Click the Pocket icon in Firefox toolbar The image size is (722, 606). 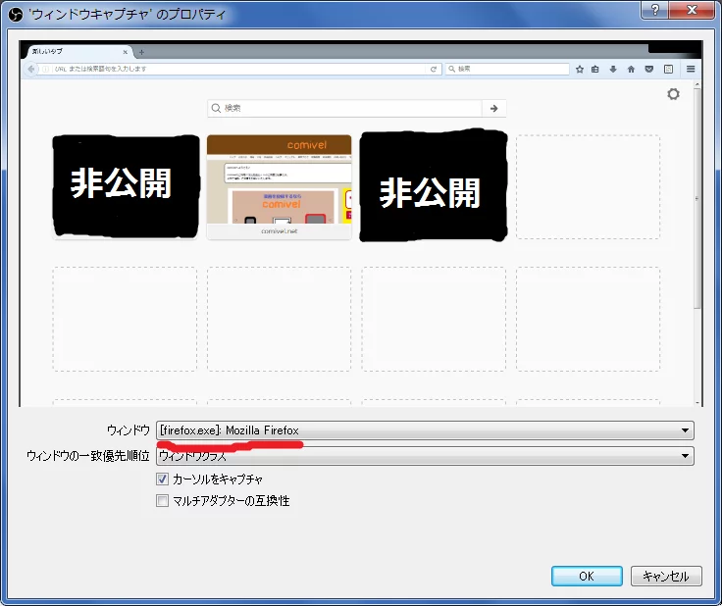tap(649, 69)
